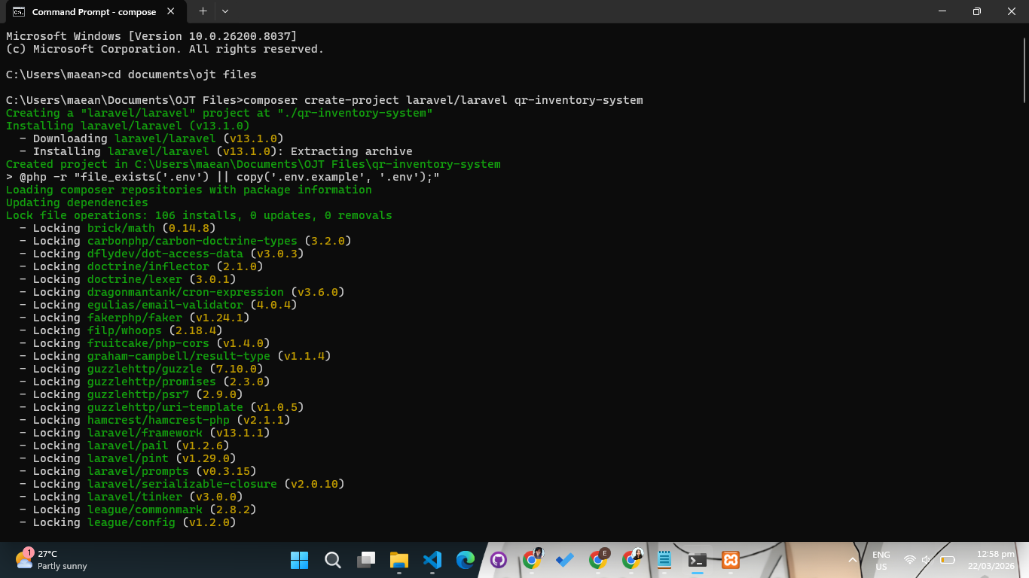This screenshot has height=578, width=1029.
Task: Open the weather widget showing 27°C
Action: [51, 560]
